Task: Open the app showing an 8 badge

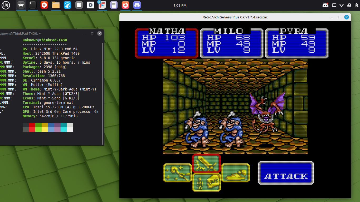Action: click(102, 5)
